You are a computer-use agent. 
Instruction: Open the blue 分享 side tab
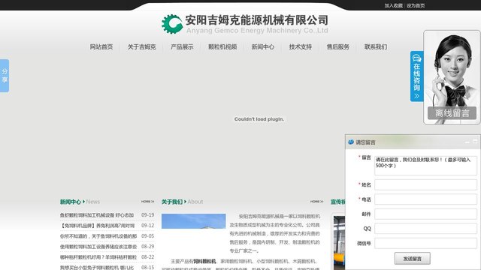click(x=5, y=76)
